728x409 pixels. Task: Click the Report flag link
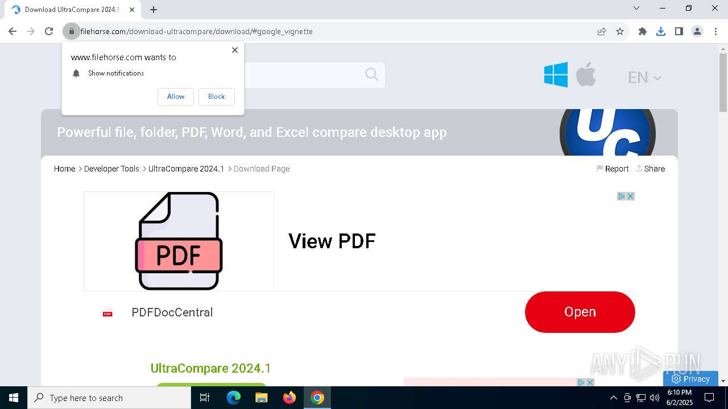tap(613, 169)
